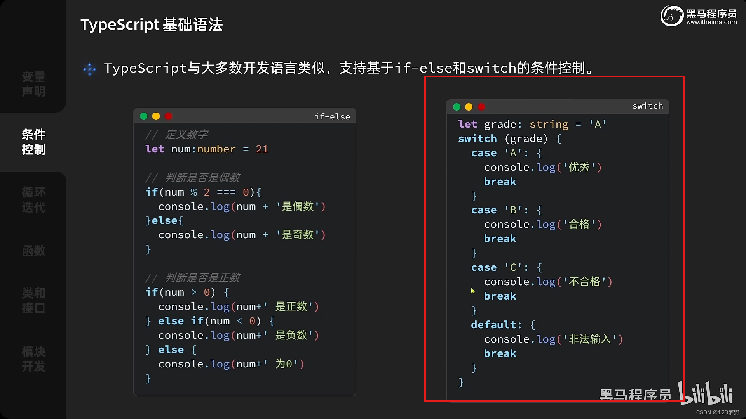Switch to the if-else code tab
Viewport: 746px width, 419px height.
pyautogui.click(x=332, y=116)
